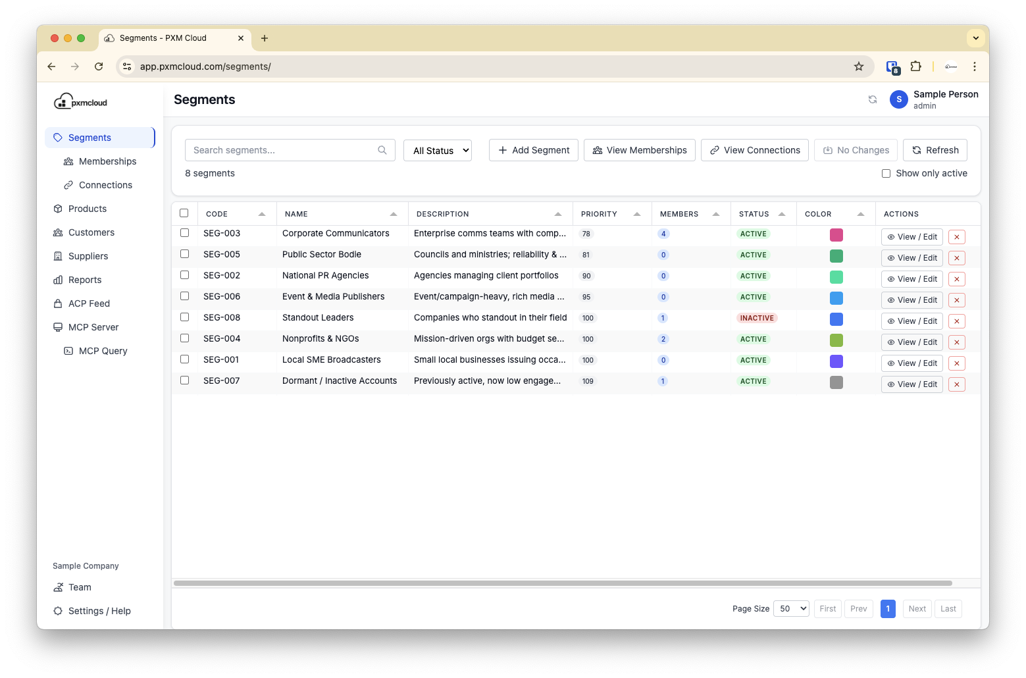Click the site information icon in address bar

tap(128, 66)
